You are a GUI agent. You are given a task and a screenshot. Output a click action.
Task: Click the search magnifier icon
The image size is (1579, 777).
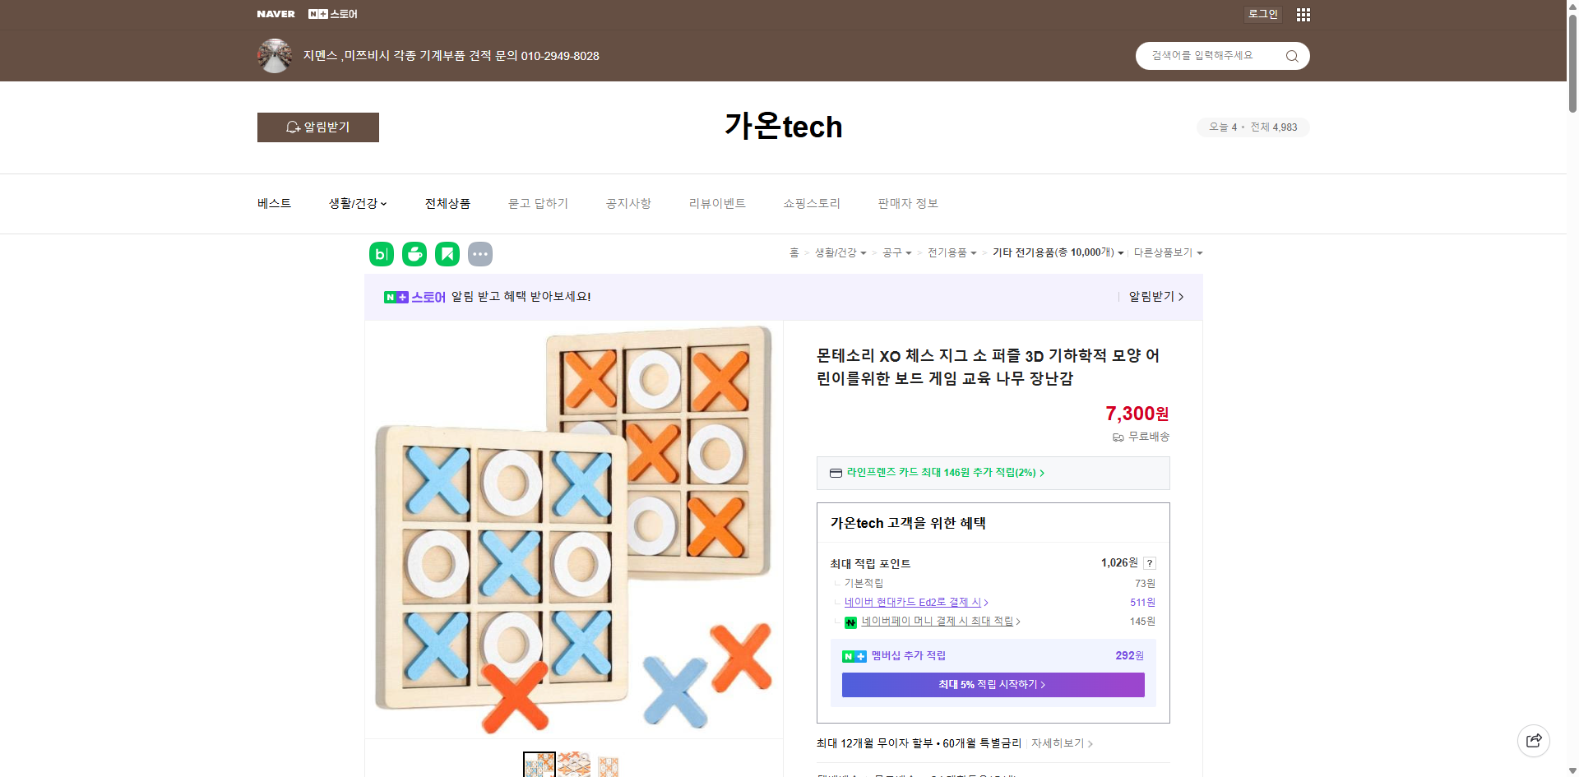click(1291, 56)
